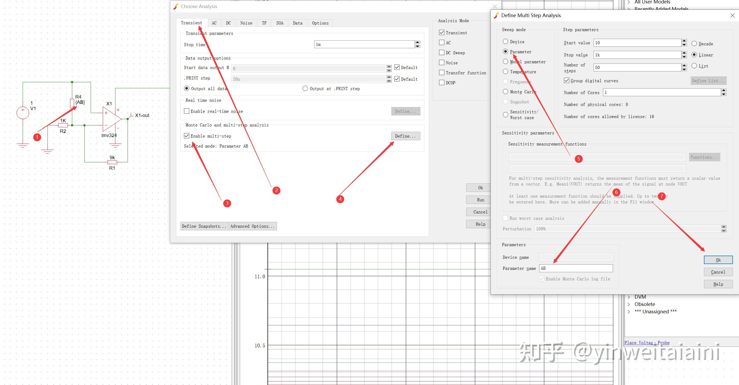Expand the Unassigned tree item
Image resolution: width=739 pixels, height=385 pixels.
(x=629, y=311)
